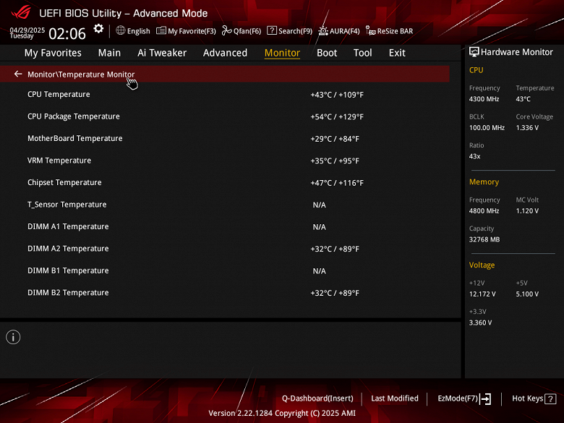Click the info circle icon
This screenshot has height=423, width=564.
click(13, 338)
